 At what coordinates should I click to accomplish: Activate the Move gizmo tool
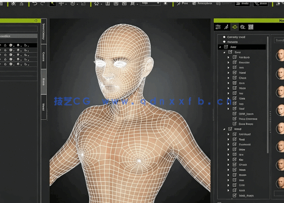(x=61, y=3)
